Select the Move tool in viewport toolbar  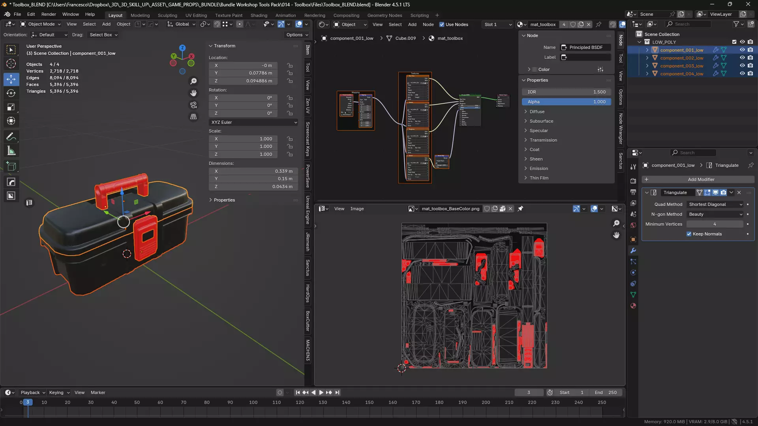(11, 79)
